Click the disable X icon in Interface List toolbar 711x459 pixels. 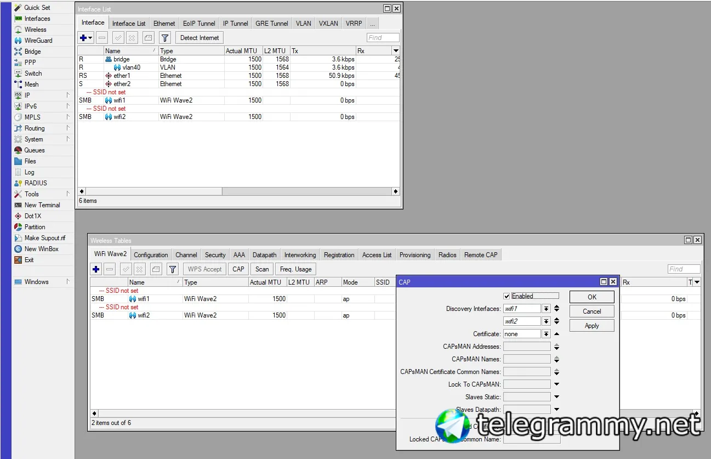point(132,38)
